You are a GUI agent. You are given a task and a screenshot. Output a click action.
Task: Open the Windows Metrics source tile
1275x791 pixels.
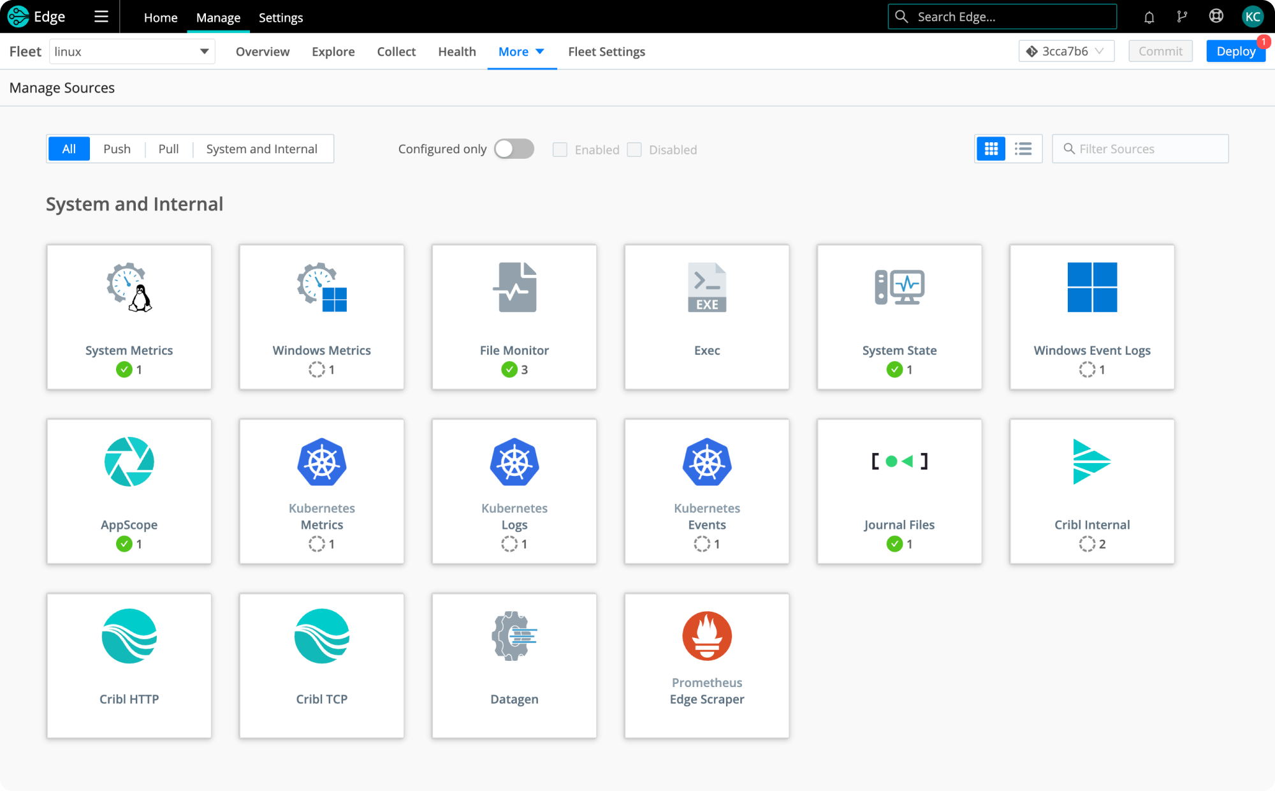(x=322, y=317)
